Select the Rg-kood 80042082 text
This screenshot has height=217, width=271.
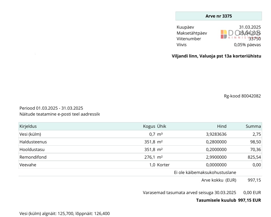click(x=242, y=96)
